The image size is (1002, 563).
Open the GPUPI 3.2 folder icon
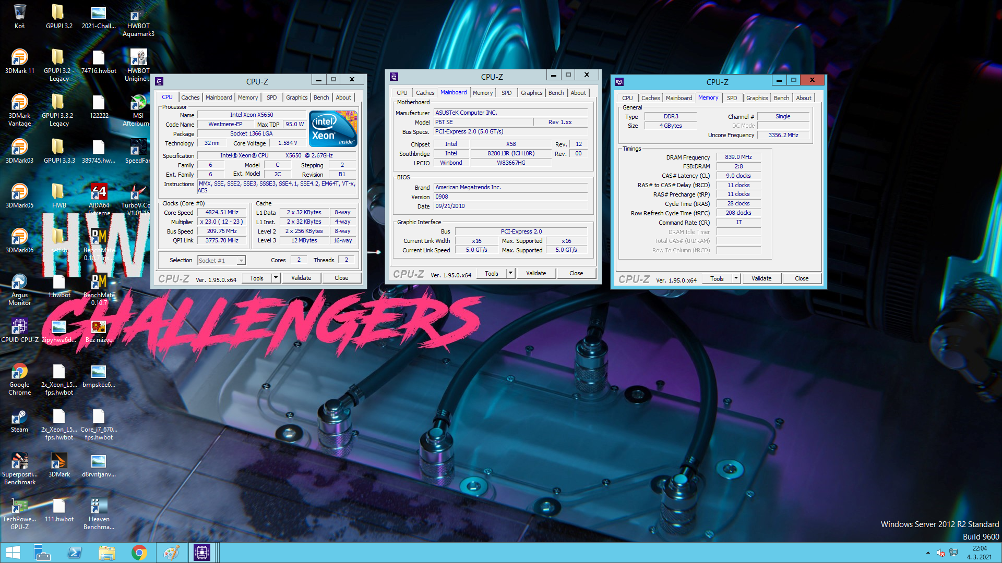click(x=59, y=16)
